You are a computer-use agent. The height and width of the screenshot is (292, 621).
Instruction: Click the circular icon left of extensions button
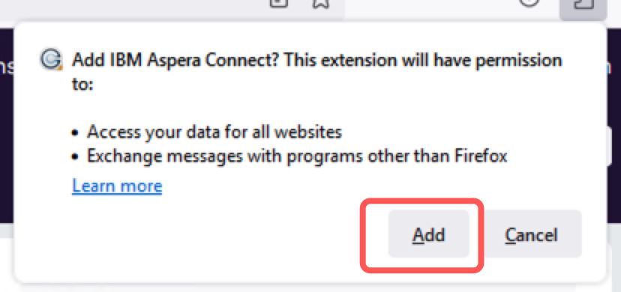529,4
